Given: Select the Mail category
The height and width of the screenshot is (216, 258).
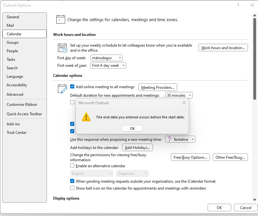Looking at the screenshot, I should 25,26.
